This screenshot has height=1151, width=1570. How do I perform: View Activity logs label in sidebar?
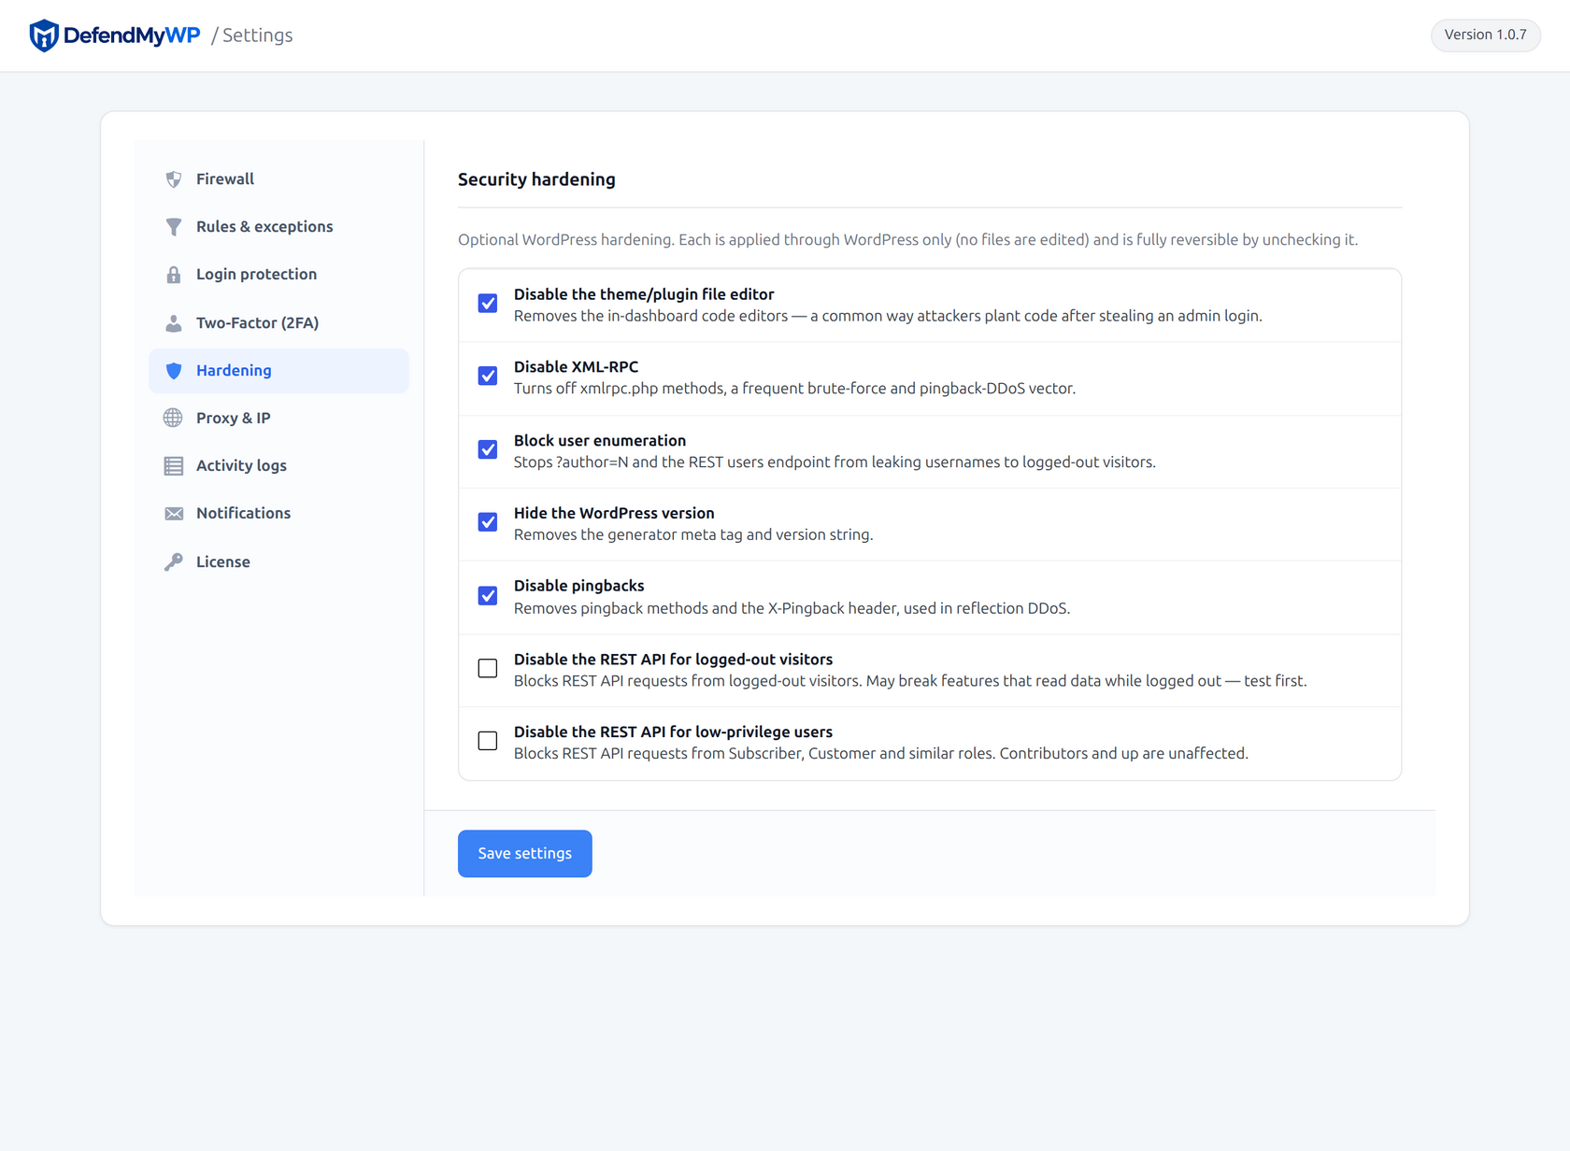click(x=241, y=466)
